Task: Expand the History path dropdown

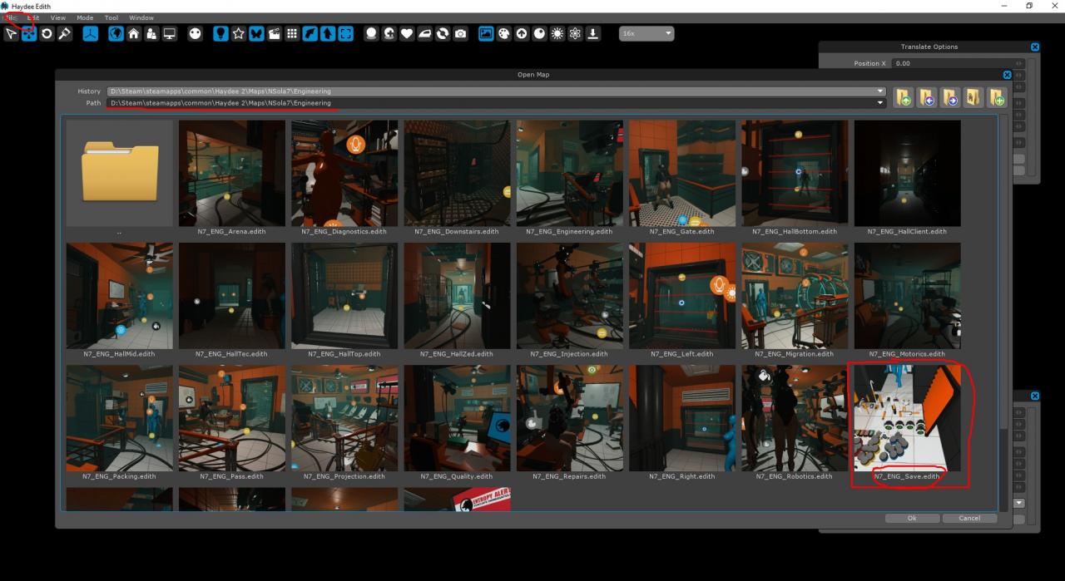Action: click(880, 91)
